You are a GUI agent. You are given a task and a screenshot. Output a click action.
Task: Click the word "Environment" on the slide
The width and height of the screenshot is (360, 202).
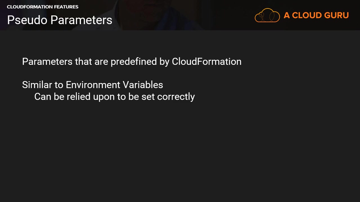coord(93,85)
